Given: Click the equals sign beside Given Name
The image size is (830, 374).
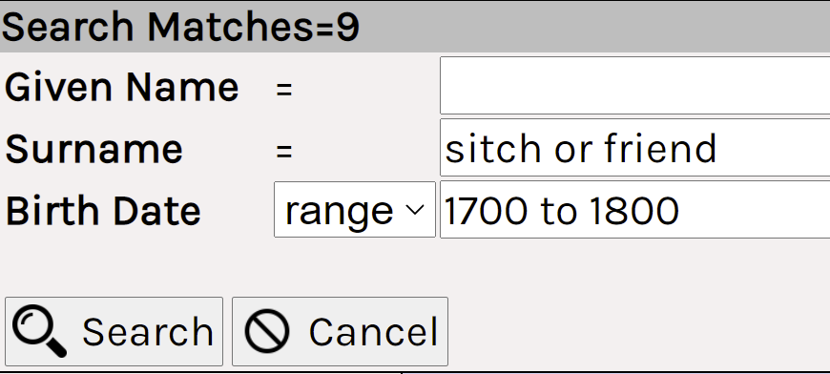Looking at the screenshot, I should (284, 90).
